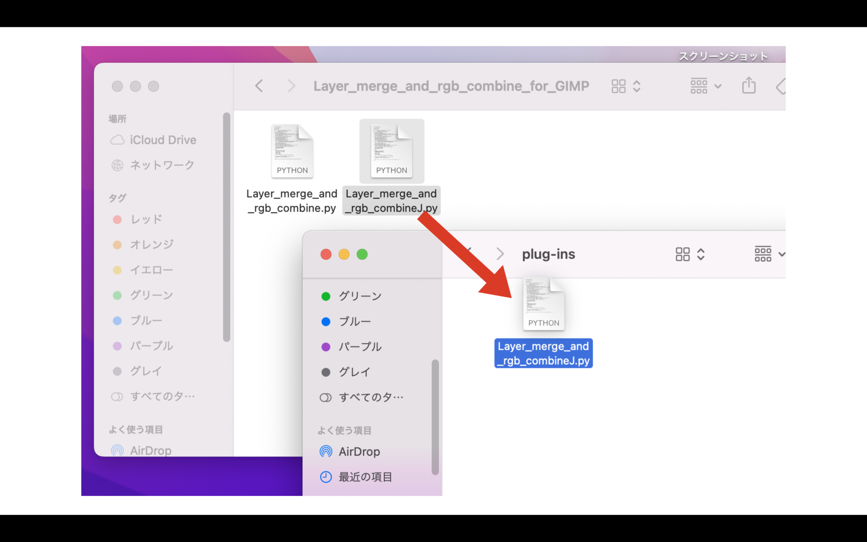Click forward arrow in plug-ins window

(x=500, y=254)
